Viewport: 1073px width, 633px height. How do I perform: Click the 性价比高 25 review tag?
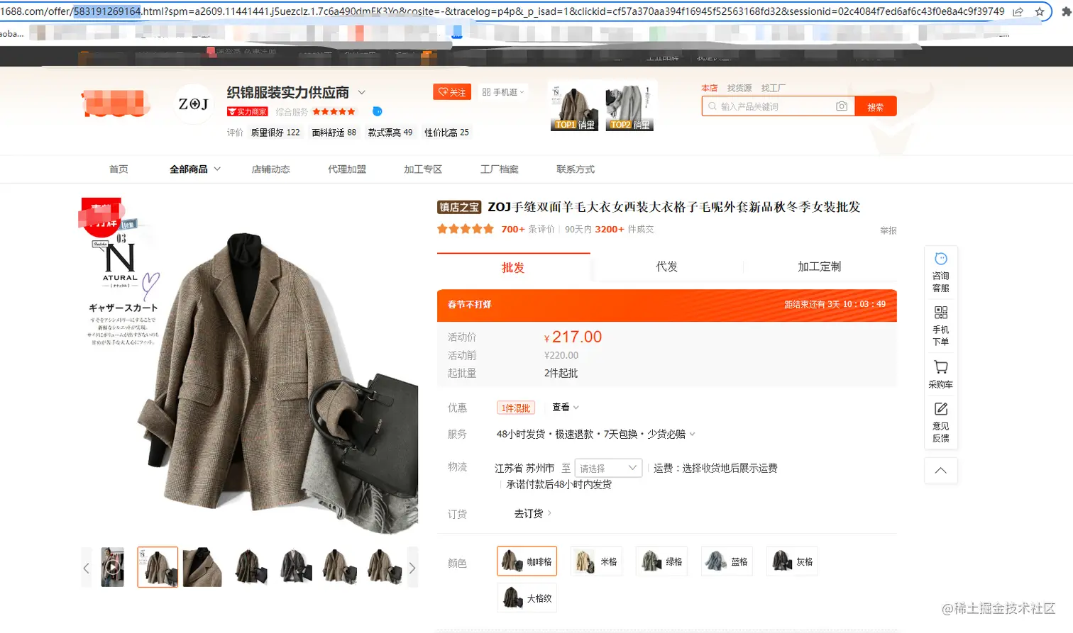tap(447, 133)
